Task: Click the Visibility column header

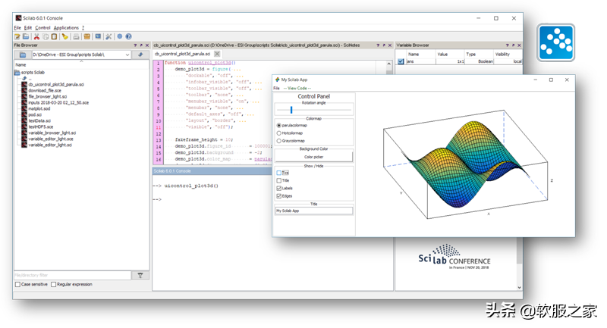Action: pyautogui.click(x=508, y=54)
